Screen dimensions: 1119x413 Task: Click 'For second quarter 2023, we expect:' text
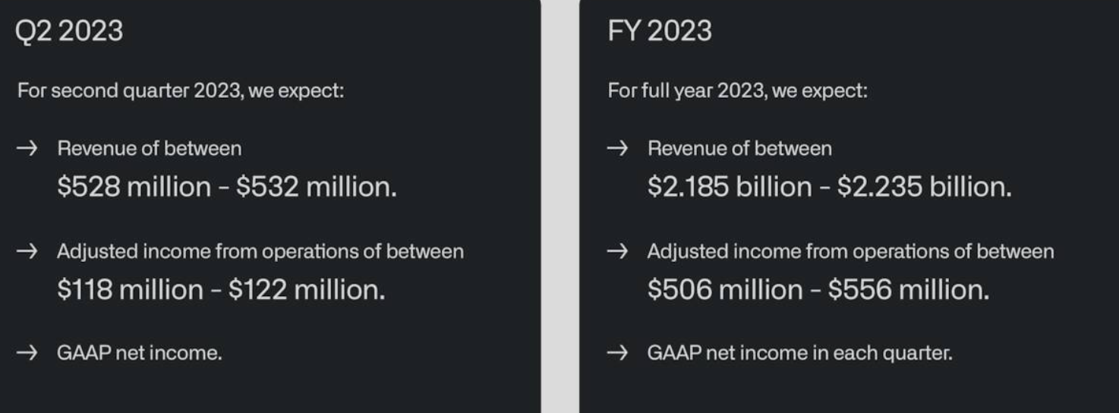click(x=181, y=91)
